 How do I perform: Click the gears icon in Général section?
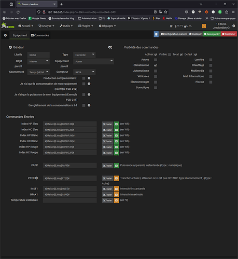coord(110,47)
